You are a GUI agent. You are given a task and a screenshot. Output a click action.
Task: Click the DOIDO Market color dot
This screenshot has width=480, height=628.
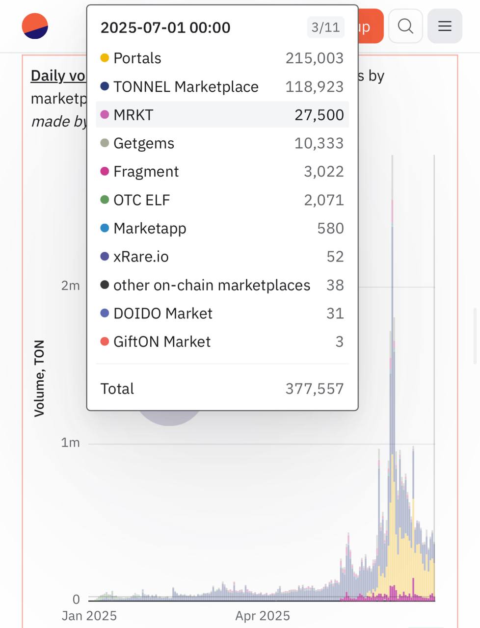105,313
